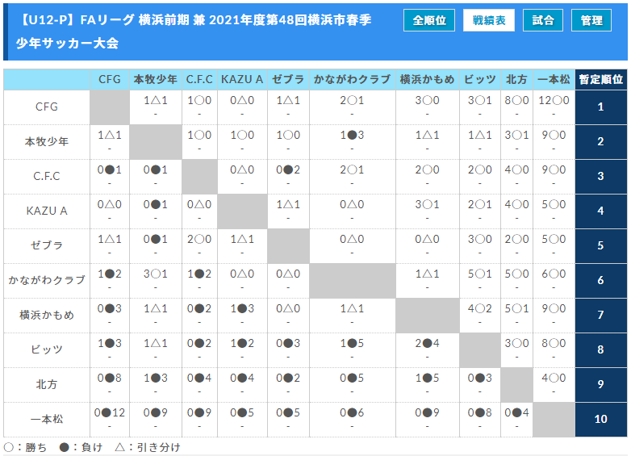Click 本牧少年 vs 北方 result 3○1

click(516, 135)
